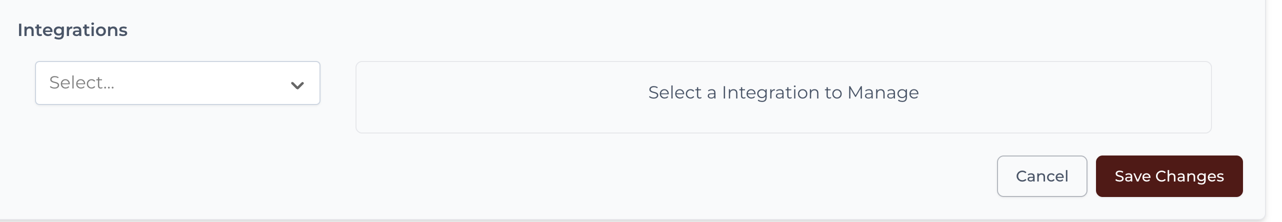Discard edits using the Cancel button
This screenshot has width=1282, height=222.
[x=1041, y=176]
